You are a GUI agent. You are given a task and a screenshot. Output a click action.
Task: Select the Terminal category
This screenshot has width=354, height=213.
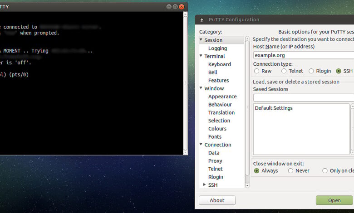click(215, 56)
